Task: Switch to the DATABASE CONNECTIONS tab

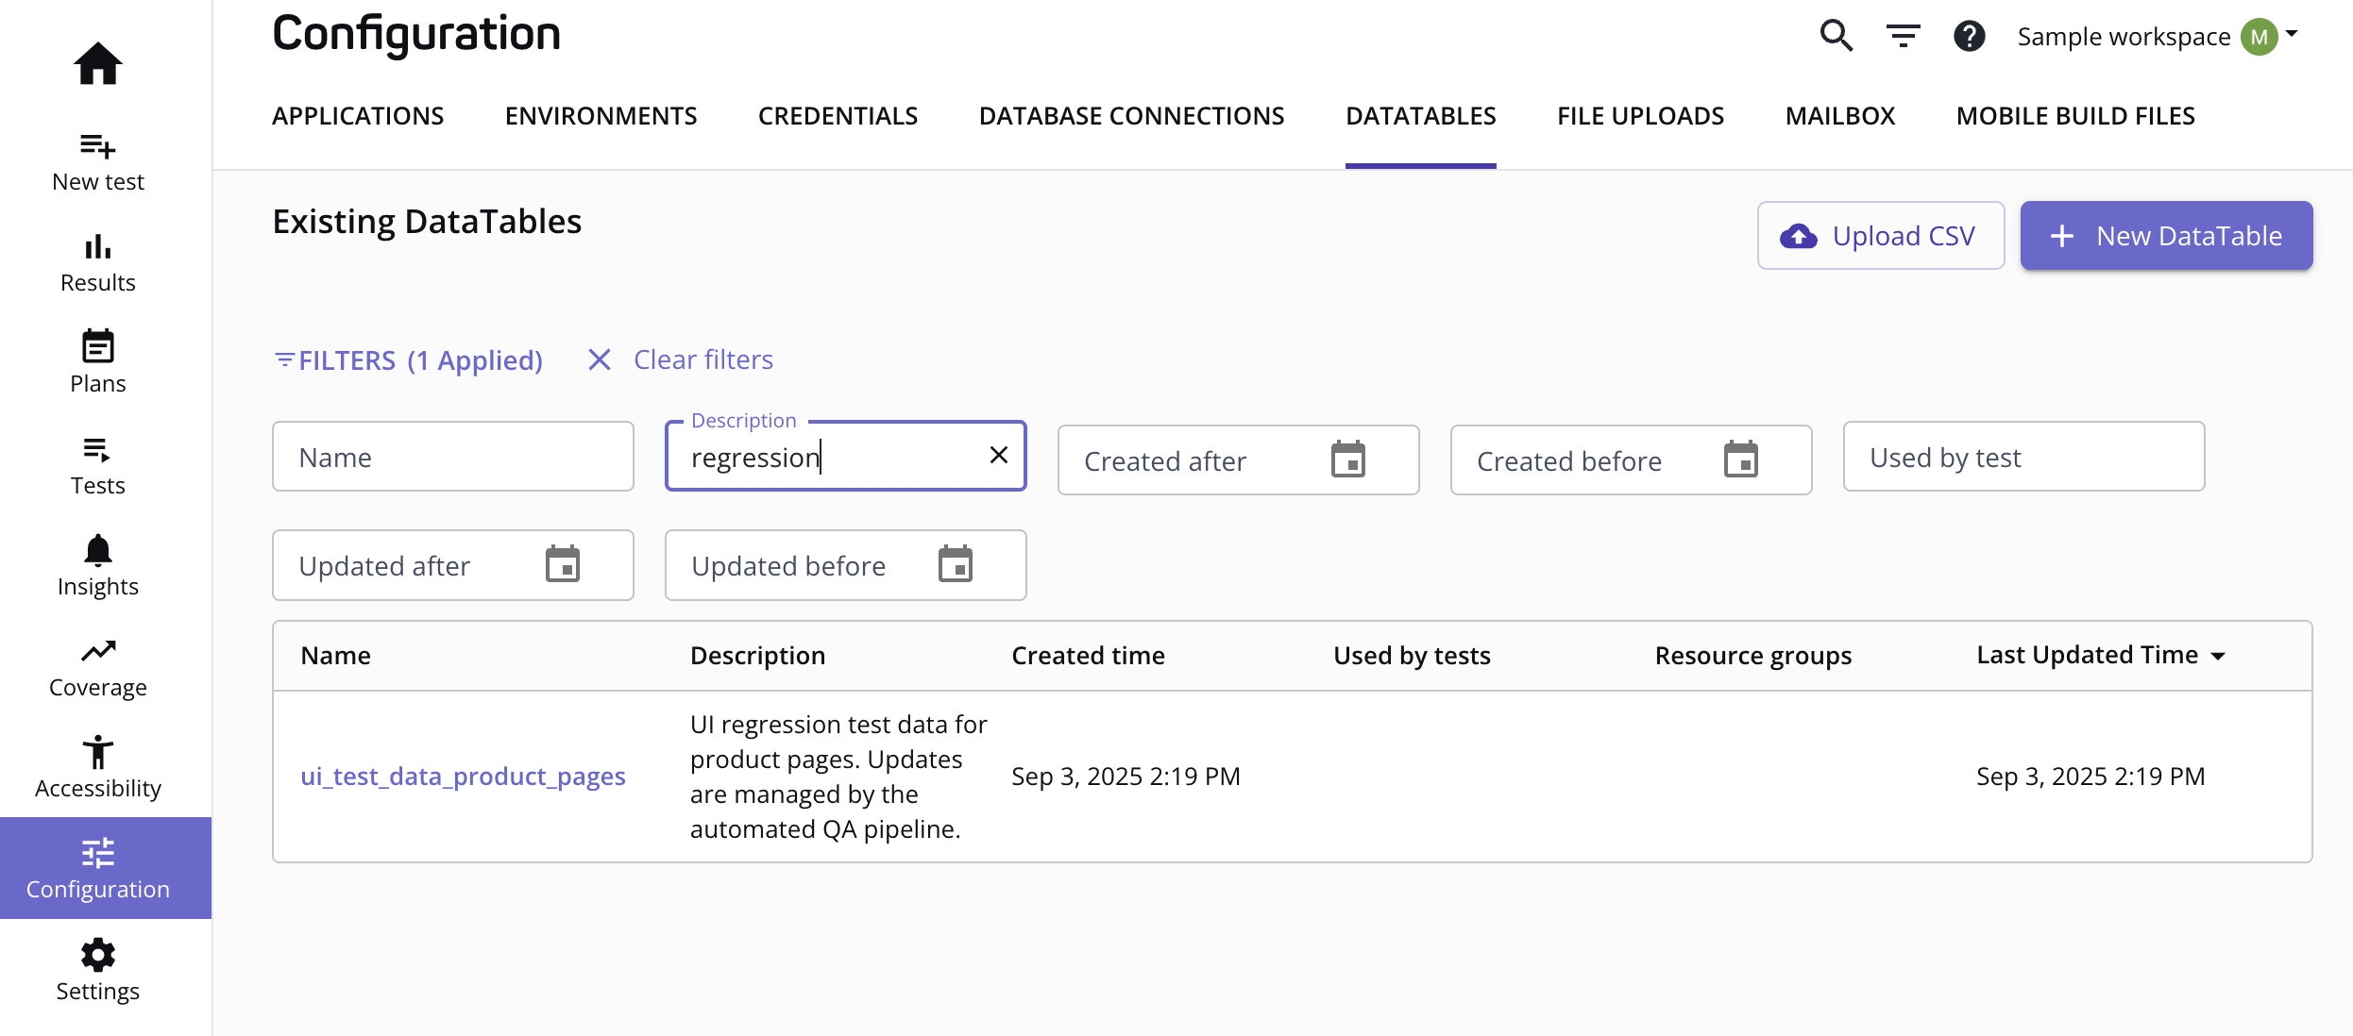Action: click(x=1131, y=115)
